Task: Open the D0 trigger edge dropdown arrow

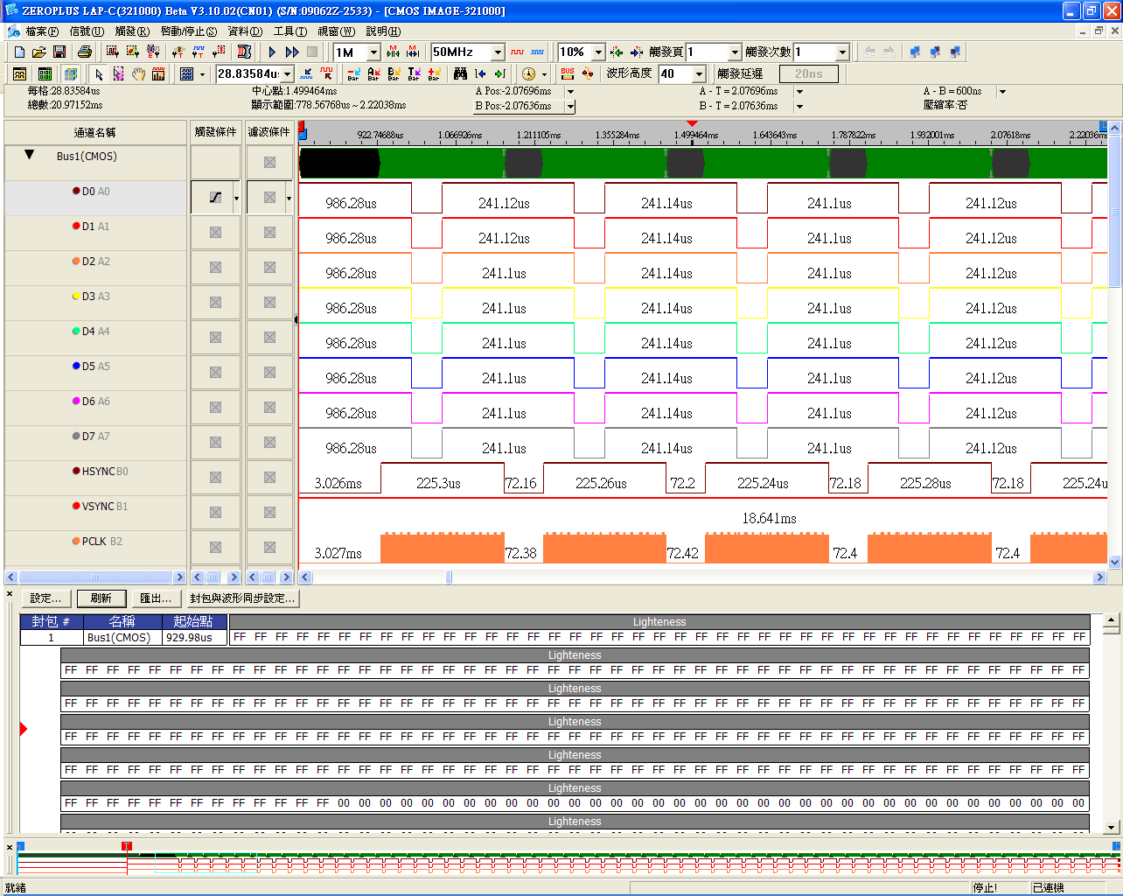Action: [236, 199]
